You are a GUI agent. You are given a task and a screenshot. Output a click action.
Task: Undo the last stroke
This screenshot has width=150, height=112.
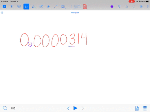pos(127,7)
